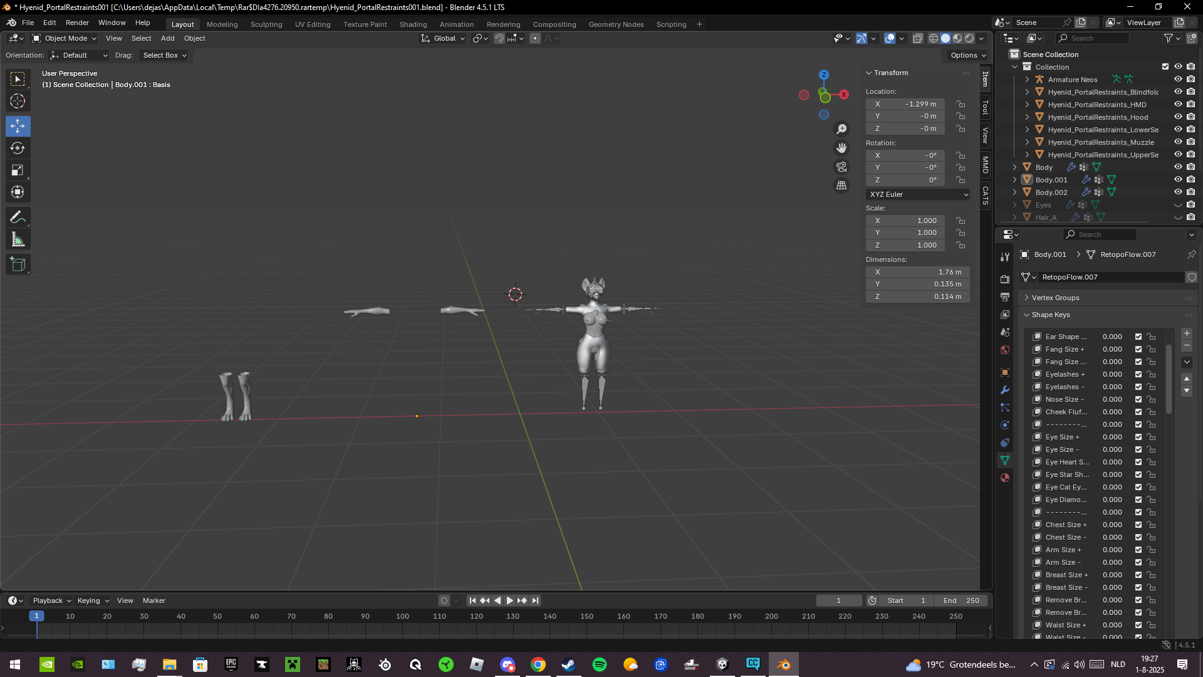Select the Rotate tool in the toolbar
The height and width of the screenshot is (677, 1203).
pyautogui.click(x=18, y=149)
